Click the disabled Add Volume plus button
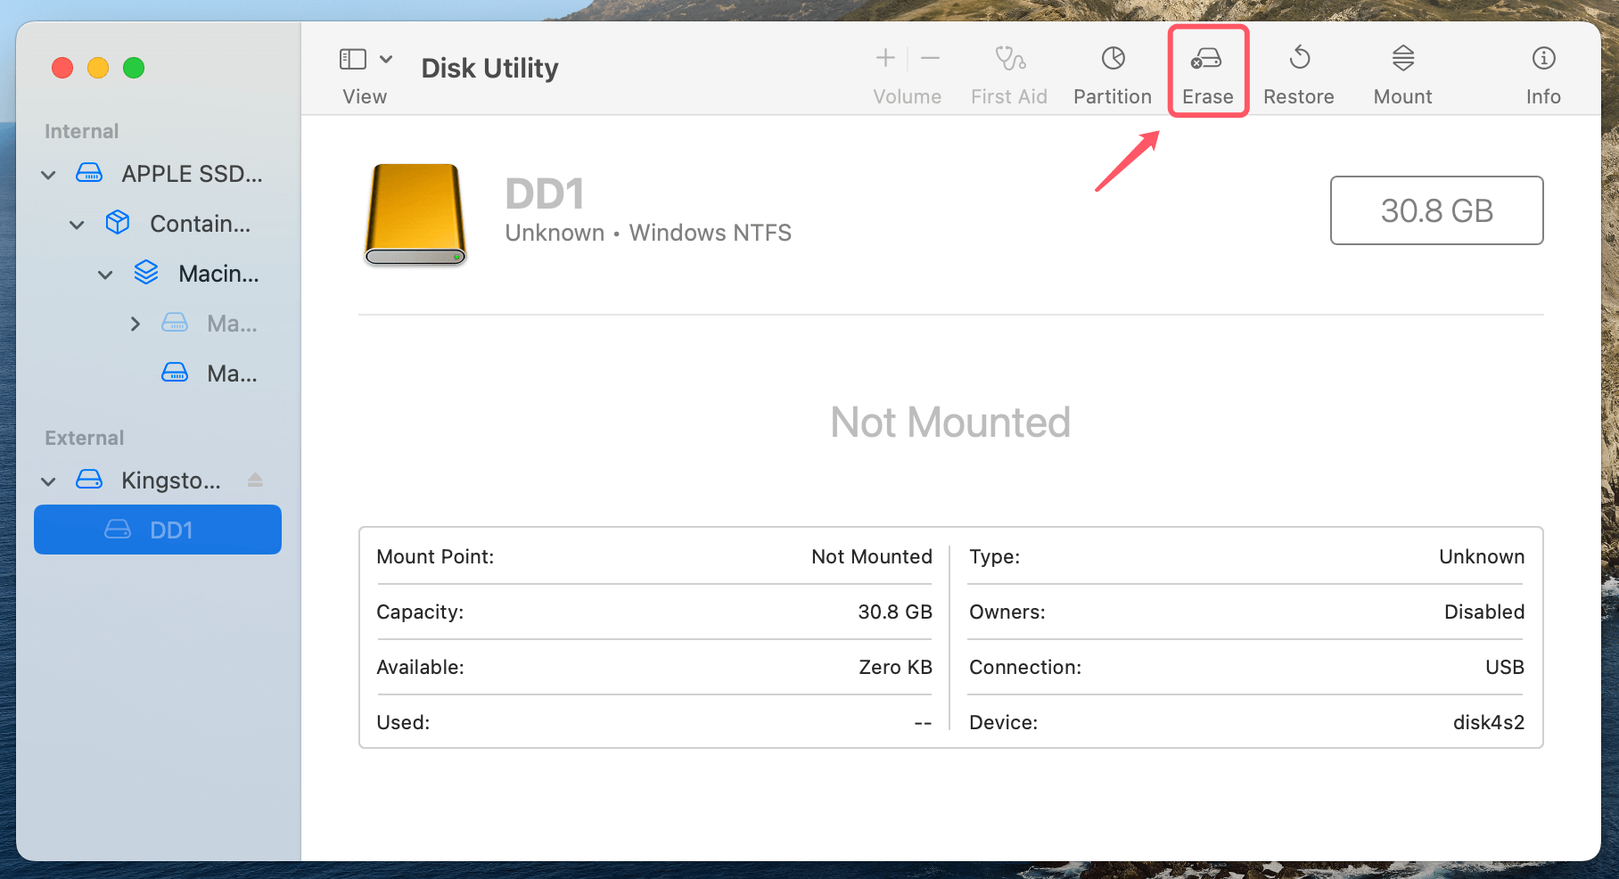 pyautogui.click(x=884, y=58)
